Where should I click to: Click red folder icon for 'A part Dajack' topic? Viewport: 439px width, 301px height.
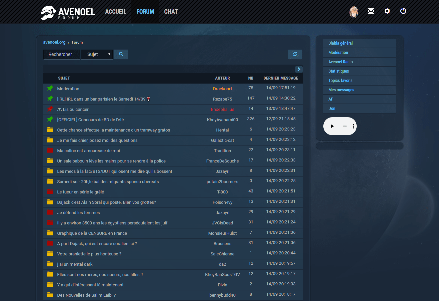point(50,243)
